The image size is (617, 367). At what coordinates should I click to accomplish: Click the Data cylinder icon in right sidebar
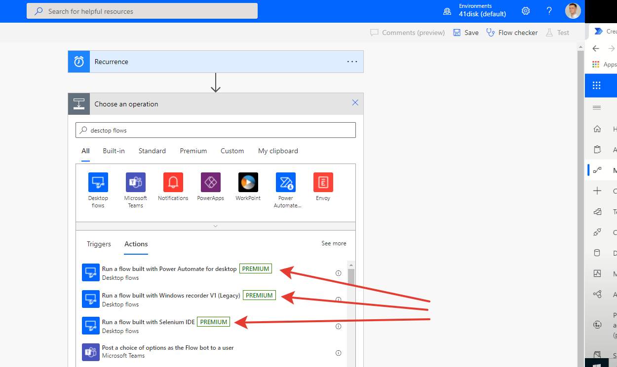597,253
